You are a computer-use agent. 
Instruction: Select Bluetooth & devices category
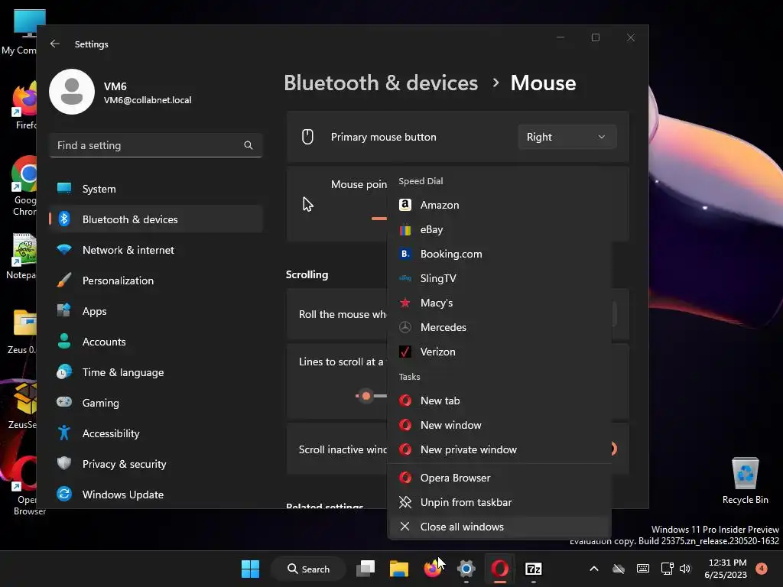[156, 219]
